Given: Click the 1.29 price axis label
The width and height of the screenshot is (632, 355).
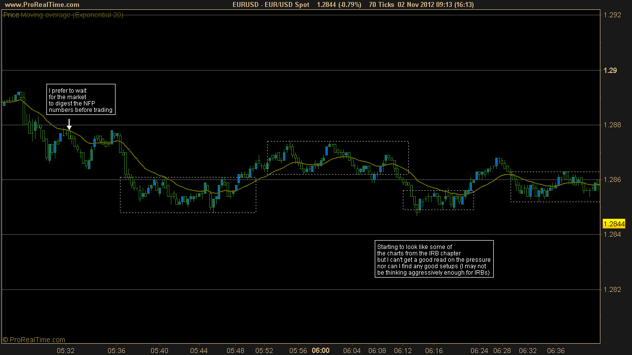Looking at the screenshot, I should [x=610, y=71].
